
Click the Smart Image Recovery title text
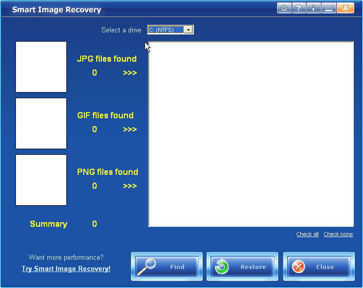click(57, 10)
